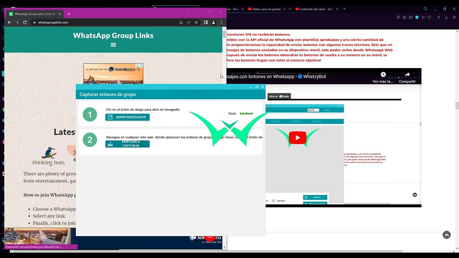This screenshot has height=258, width=459.
Task: Close the WhatsApp Group Links Chrome tab
Action: point(60,14)
